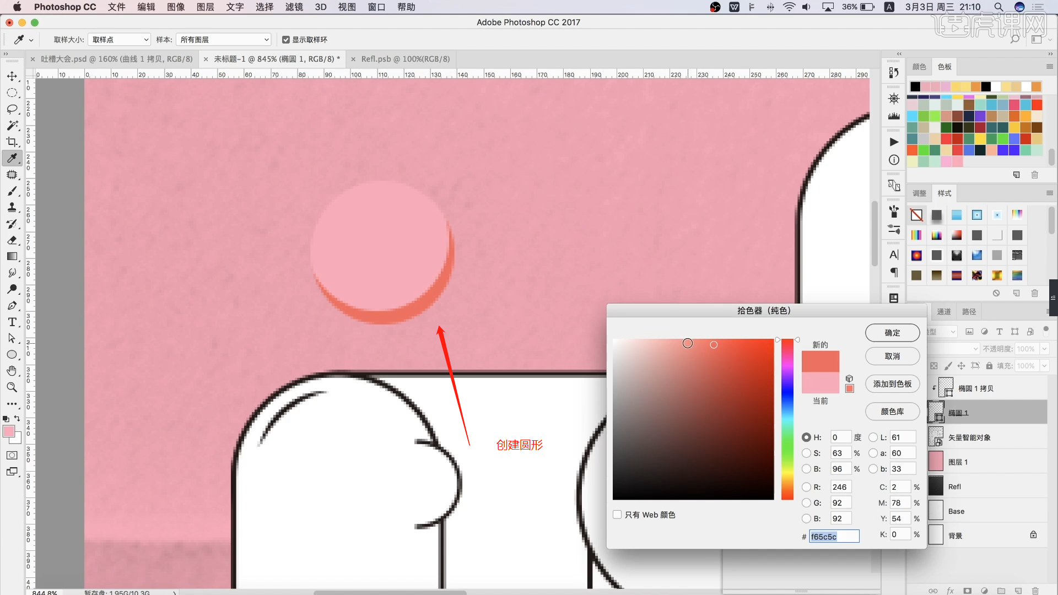The image size is (1058, 595).
Task: Select the R red radio button
Action: (806, 487)
